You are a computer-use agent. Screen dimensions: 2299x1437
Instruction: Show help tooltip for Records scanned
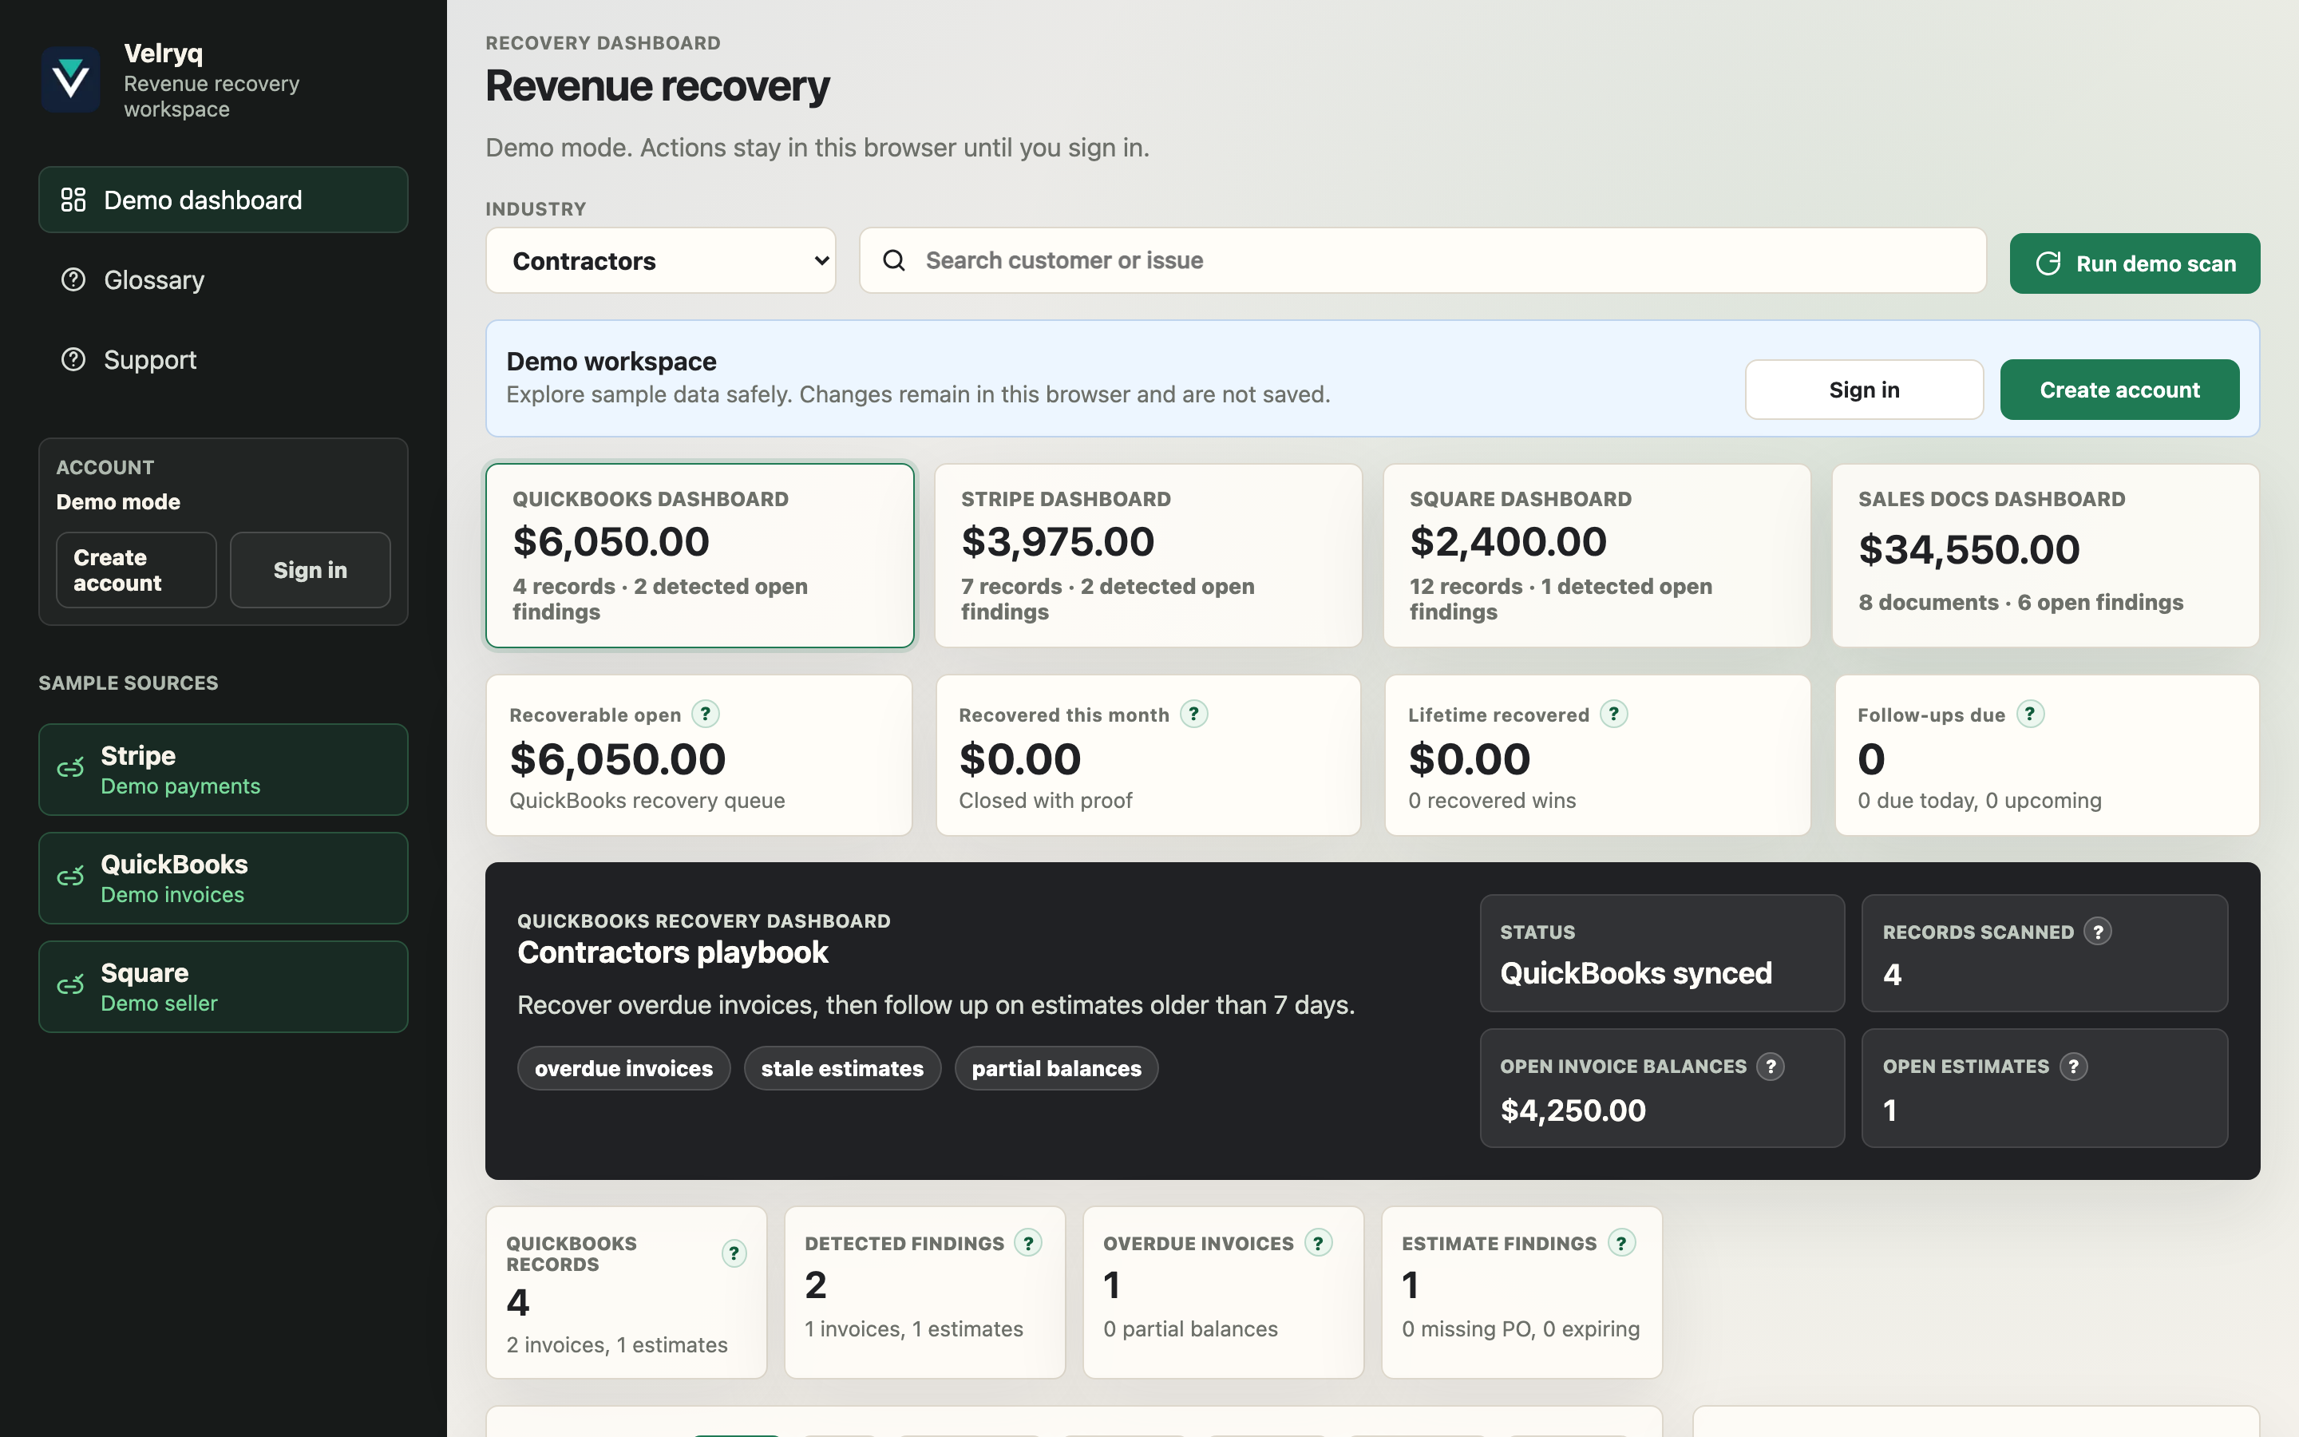2099,932
